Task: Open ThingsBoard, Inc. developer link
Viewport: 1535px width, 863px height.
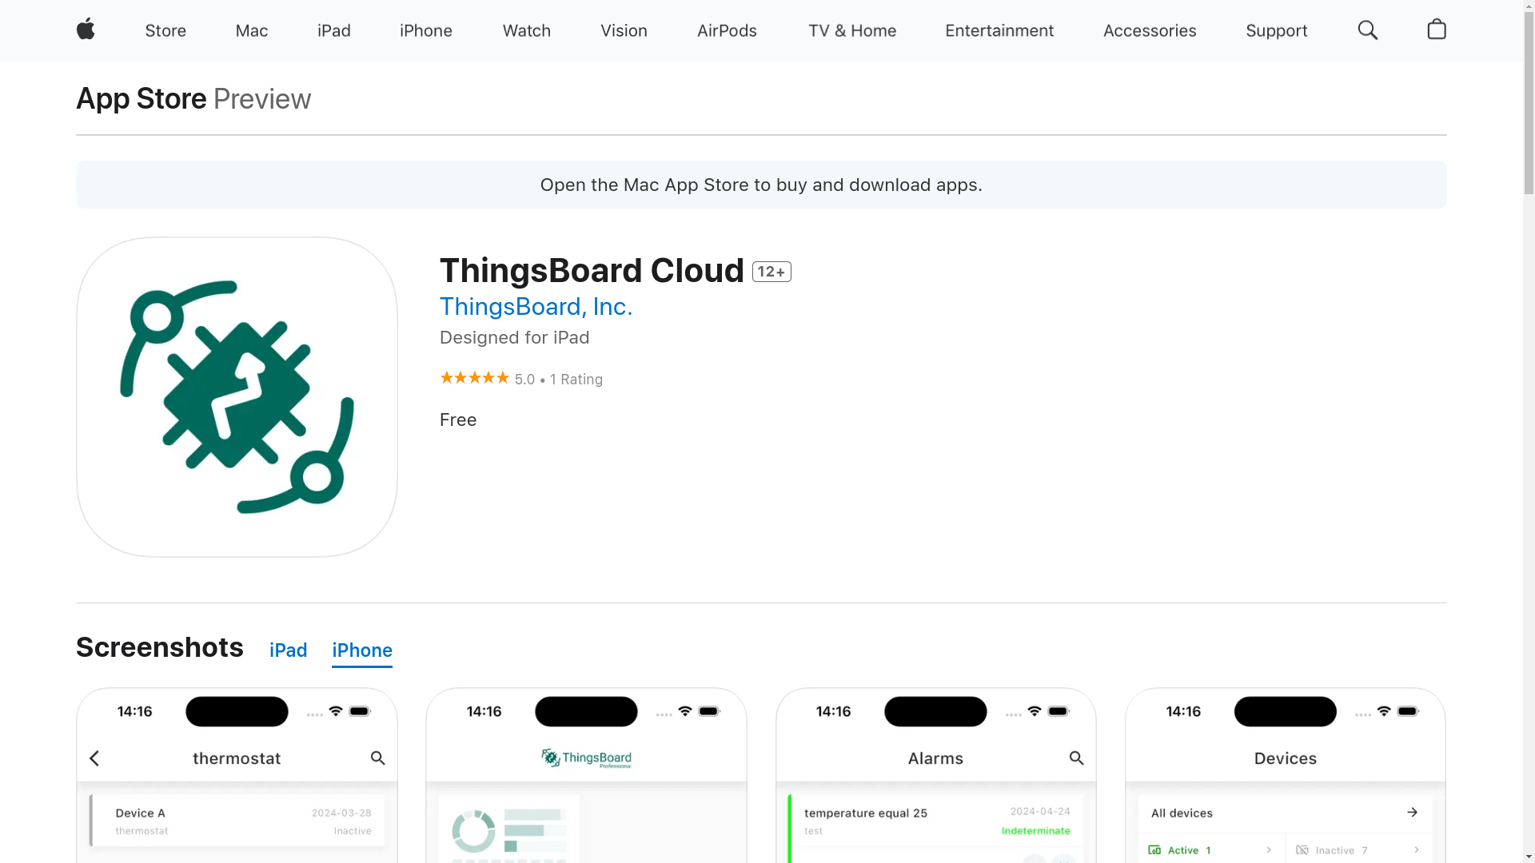Action: tap(536, 307)
